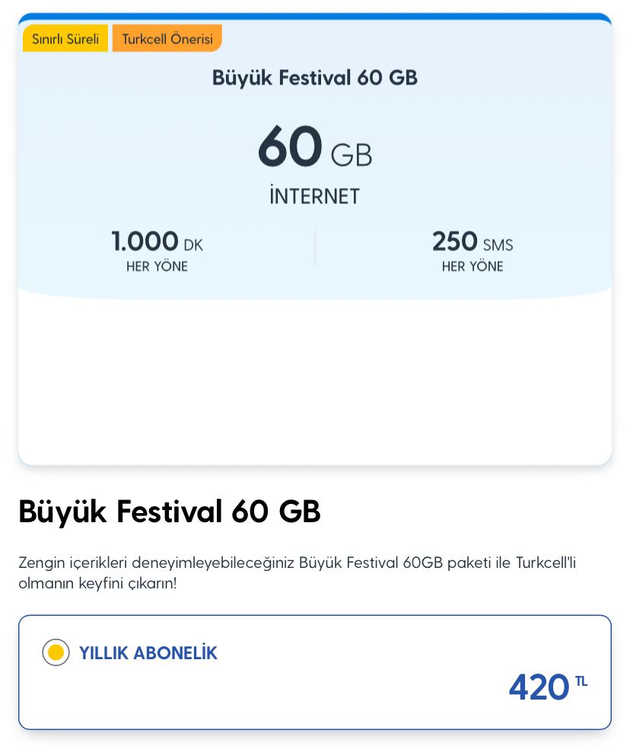Click the Zengin içerikleri description paragraph
This screenshot has width=630, height=746.
point(297,572)
